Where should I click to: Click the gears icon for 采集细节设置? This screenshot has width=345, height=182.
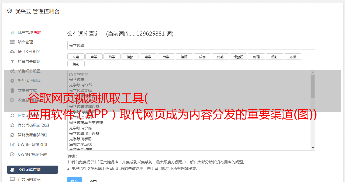pyautogui.click(x=12, y=71)
